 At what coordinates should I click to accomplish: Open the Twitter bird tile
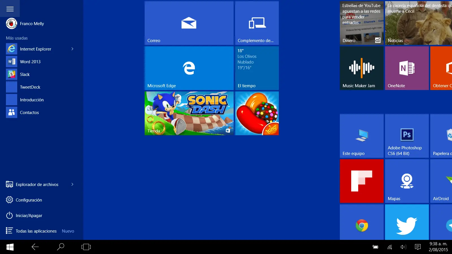coord(407,222)
